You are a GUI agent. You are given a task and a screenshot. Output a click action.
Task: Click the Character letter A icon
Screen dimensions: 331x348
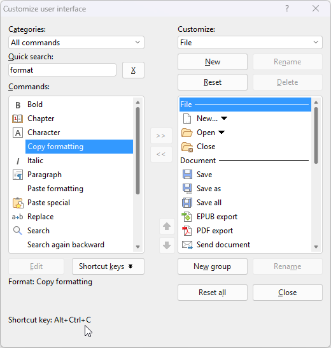pyautogui.click(x=18, y=133)
